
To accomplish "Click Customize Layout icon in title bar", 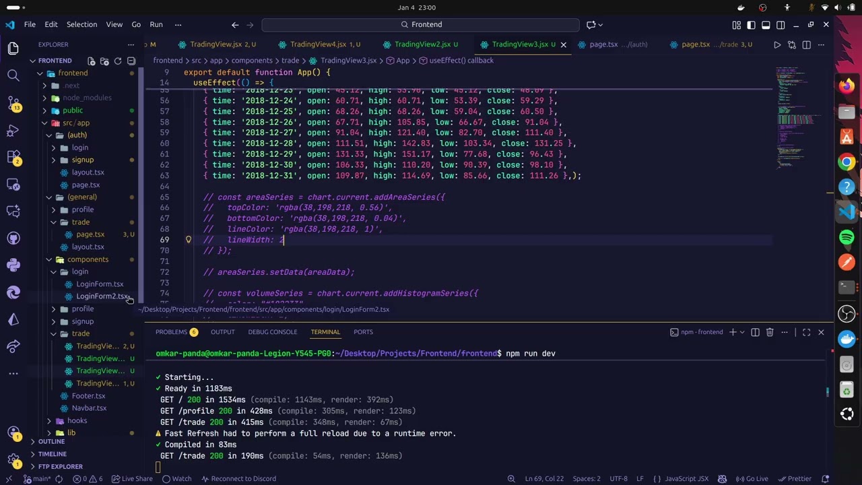I will (737, 25).
